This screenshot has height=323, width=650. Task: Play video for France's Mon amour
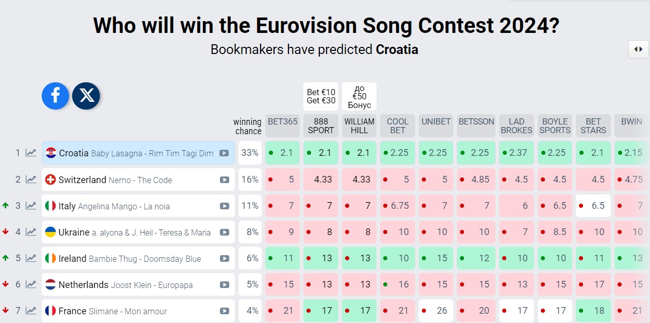(224, 311)
